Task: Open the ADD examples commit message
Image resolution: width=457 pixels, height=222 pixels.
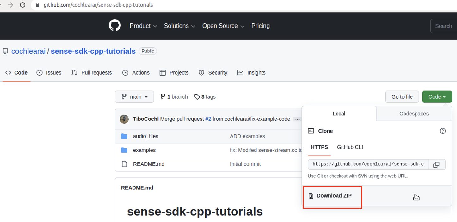Action: point(248,136)
